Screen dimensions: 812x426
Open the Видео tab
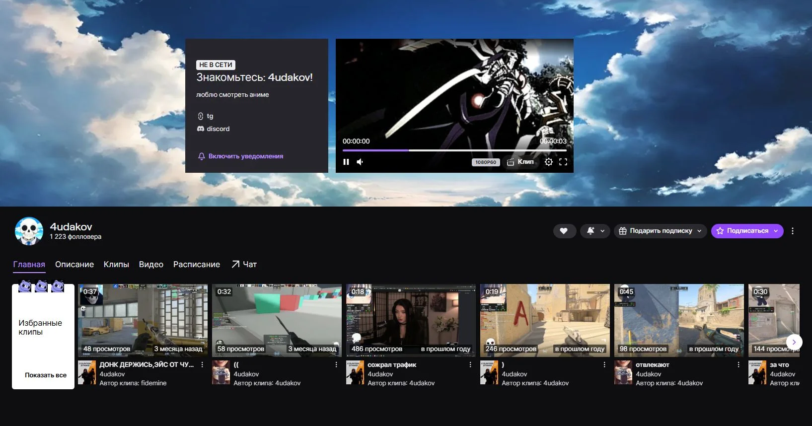coord(151,265)
